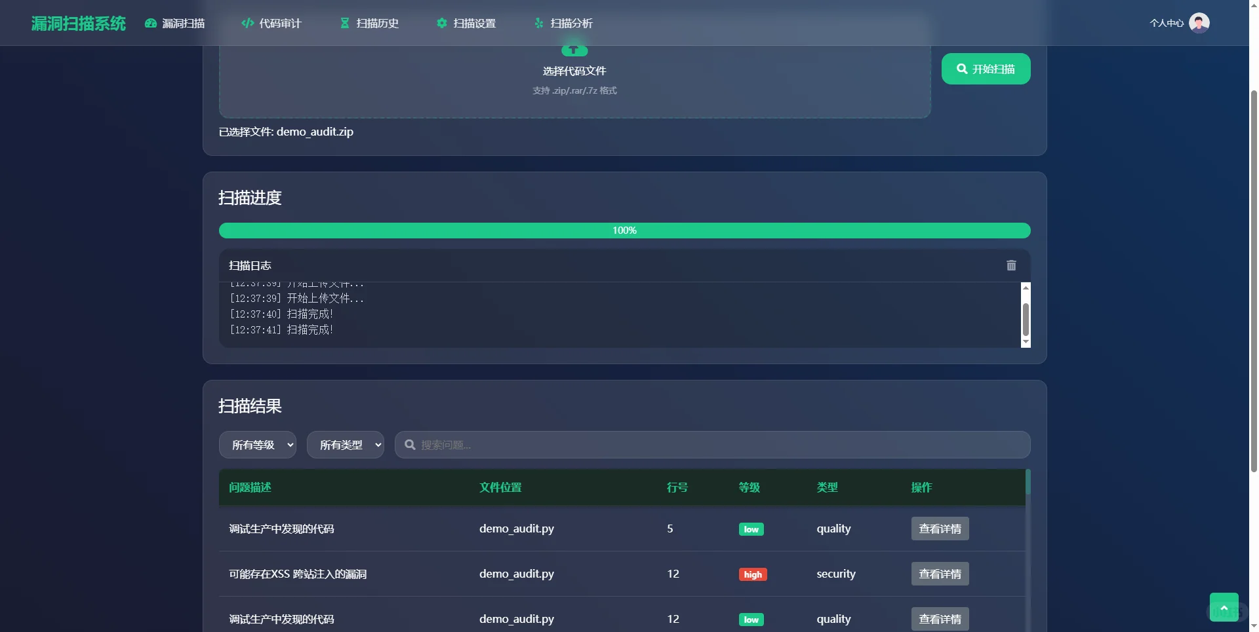1259x632 pixels.
Task: Click 调试生产中发现的代码 in the line 5 row
Action: [281, 529]
